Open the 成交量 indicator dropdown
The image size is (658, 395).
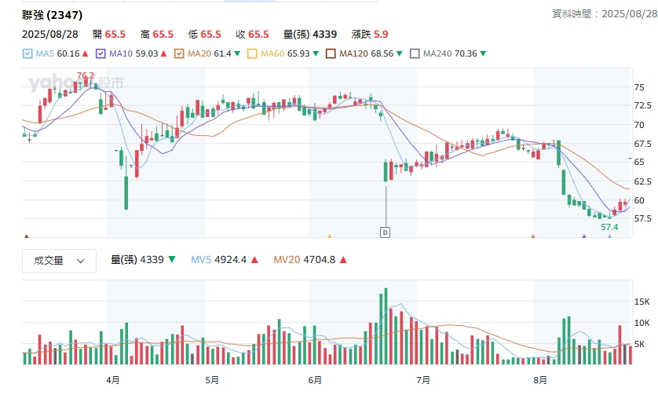pos(59,261)
